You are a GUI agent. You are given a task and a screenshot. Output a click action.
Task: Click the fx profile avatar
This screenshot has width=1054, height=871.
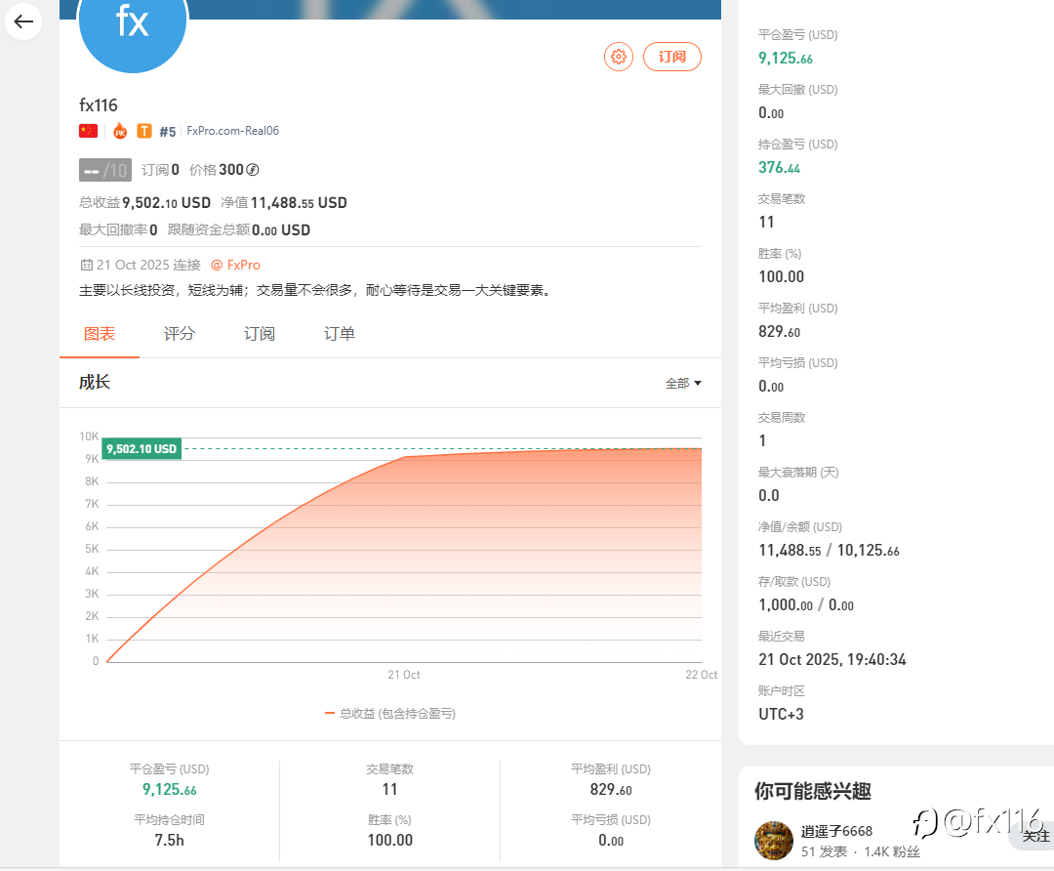click(133, 23)
